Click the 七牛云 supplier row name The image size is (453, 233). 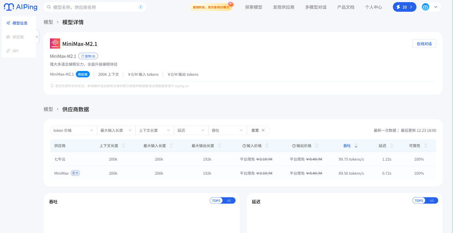(x=60, y=159)
